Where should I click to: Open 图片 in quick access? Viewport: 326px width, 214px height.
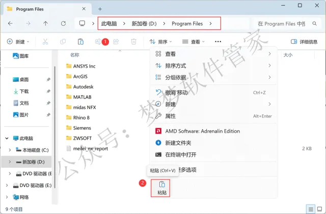pyautogui.click(x=20, y=115)
